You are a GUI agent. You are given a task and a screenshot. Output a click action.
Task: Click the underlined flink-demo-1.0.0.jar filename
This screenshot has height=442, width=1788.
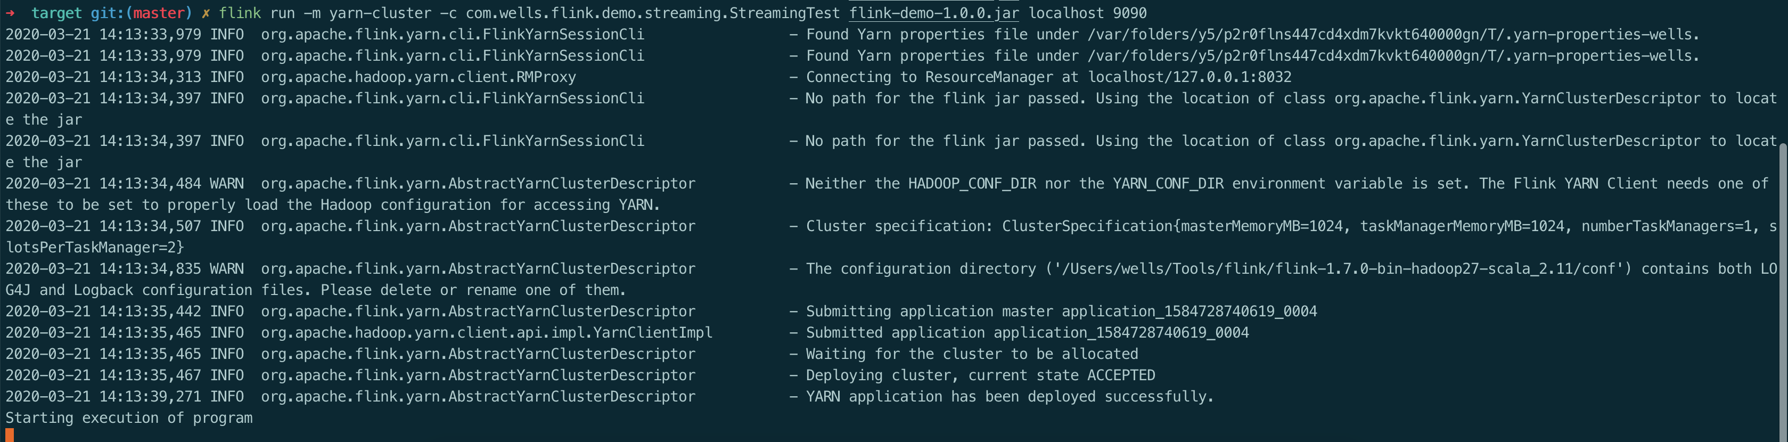click(x=933, y=13)
